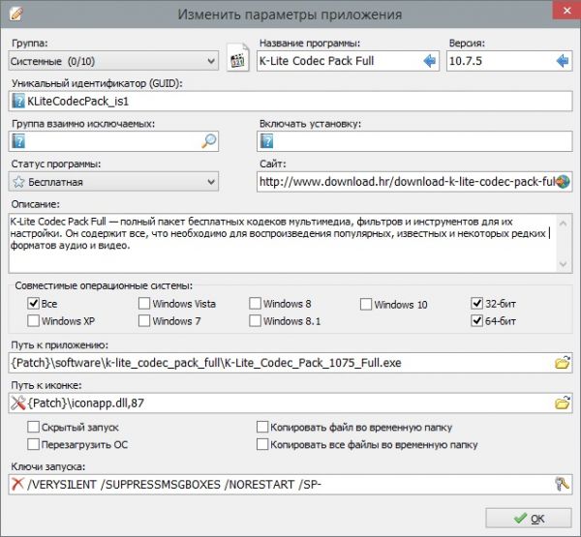Close the dialog window
This screenshot has width=581, height=537.
coord(566,10)
